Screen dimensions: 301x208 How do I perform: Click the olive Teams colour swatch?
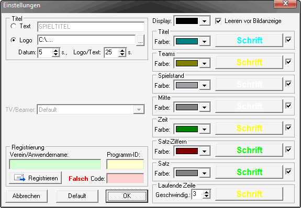click(x=187, y=63)
